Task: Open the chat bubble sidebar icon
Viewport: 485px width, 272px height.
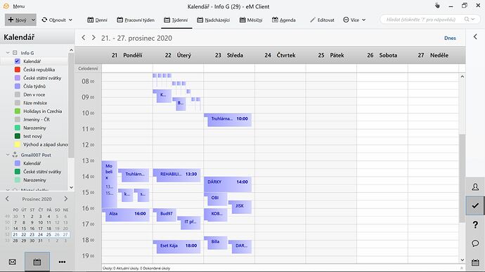Action: click(475, 244)
